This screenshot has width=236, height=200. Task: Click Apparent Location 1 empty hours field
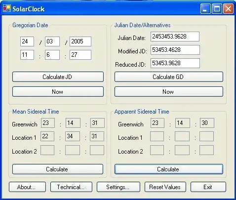click(157, 136)
